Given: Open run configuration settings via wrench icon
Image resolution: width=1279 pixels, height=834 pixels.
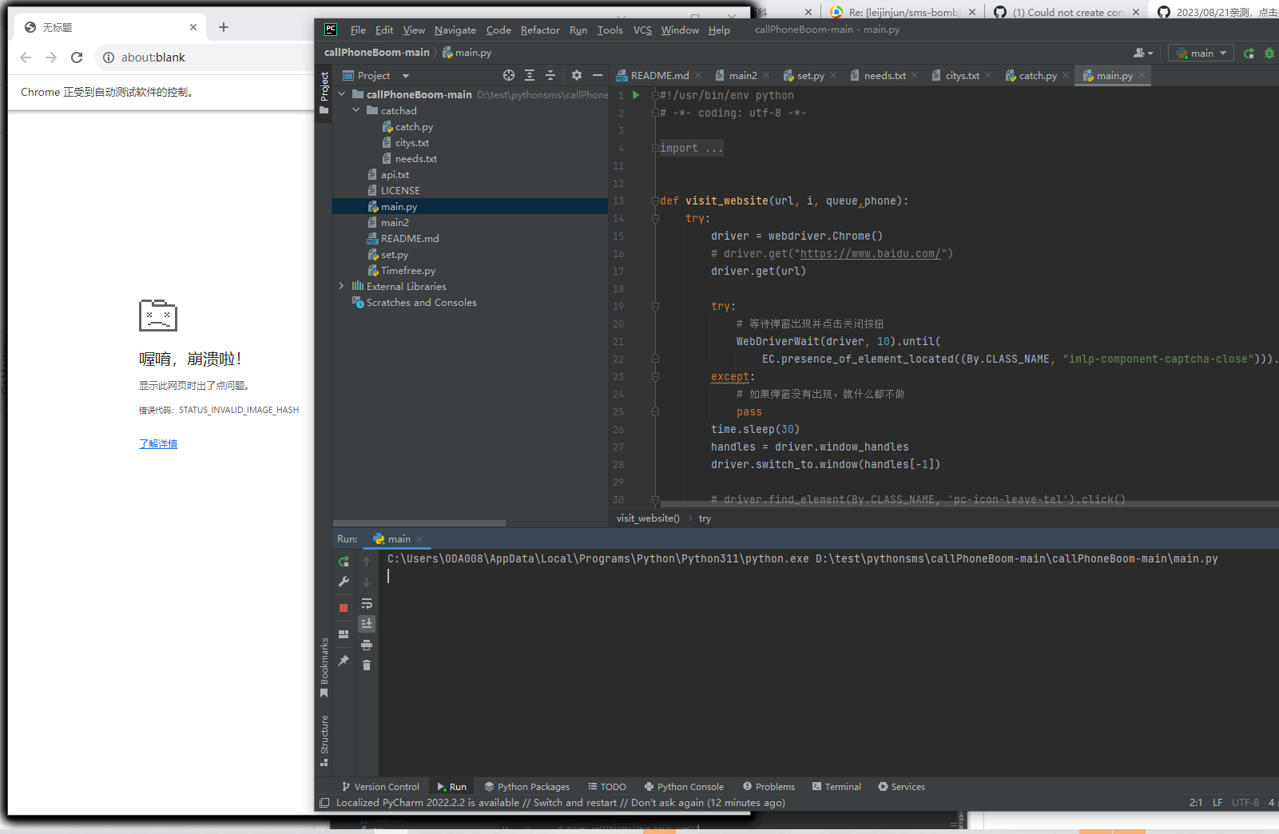Looking at the screenshot, I should 343,581.
